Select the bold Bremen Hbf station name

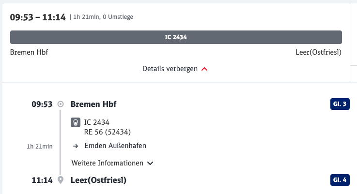(x=93, y=104)
